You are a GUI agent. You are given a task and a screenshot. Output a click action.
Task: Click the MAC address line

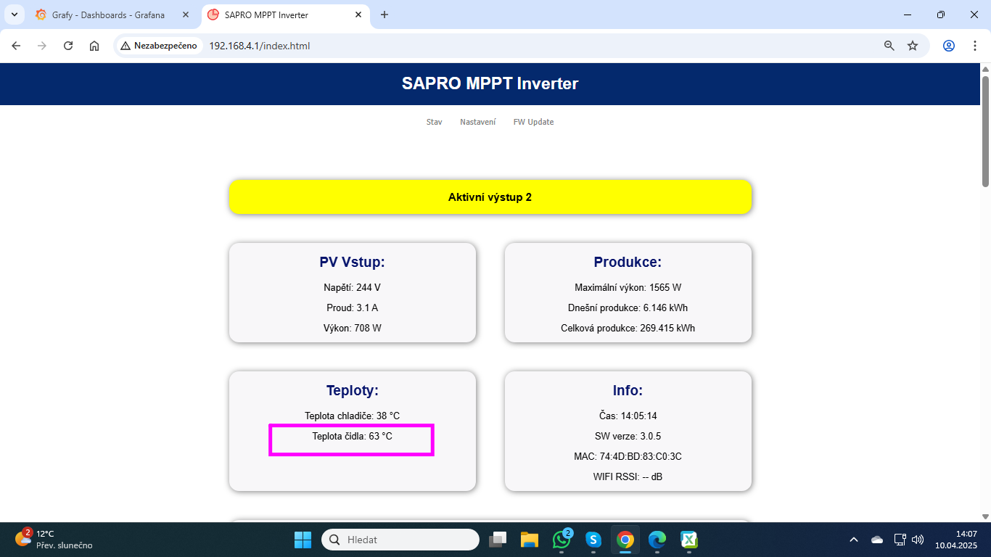(628, 456)
